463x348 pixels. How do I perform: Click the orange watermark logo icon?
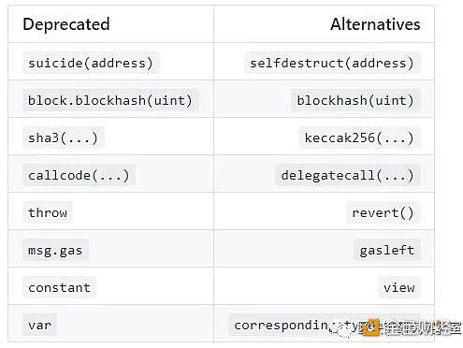(370, 327)
